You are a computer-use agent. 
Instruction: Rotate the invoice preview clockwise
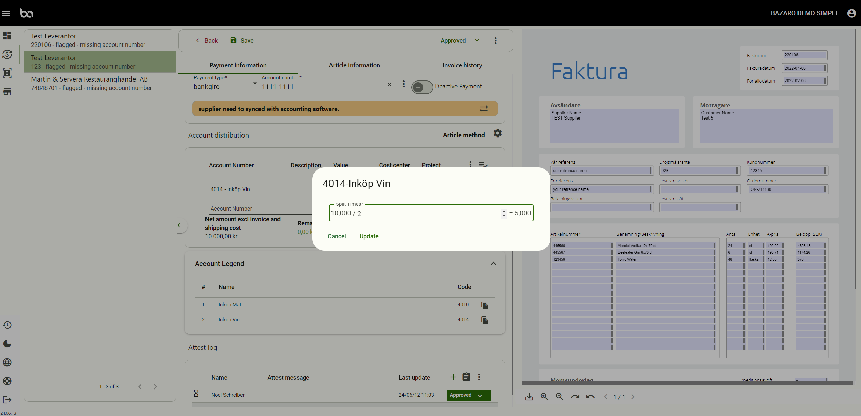click(575, 397)
